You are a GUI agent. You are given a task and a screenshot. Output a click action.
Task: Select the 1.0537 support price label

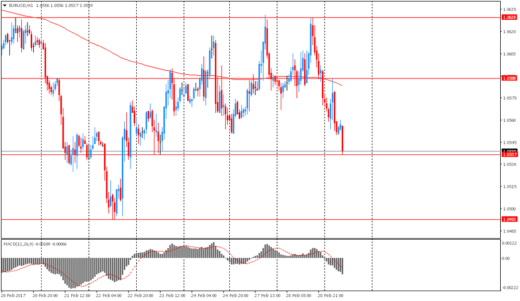pyautogui.click(x=510, y=154)
